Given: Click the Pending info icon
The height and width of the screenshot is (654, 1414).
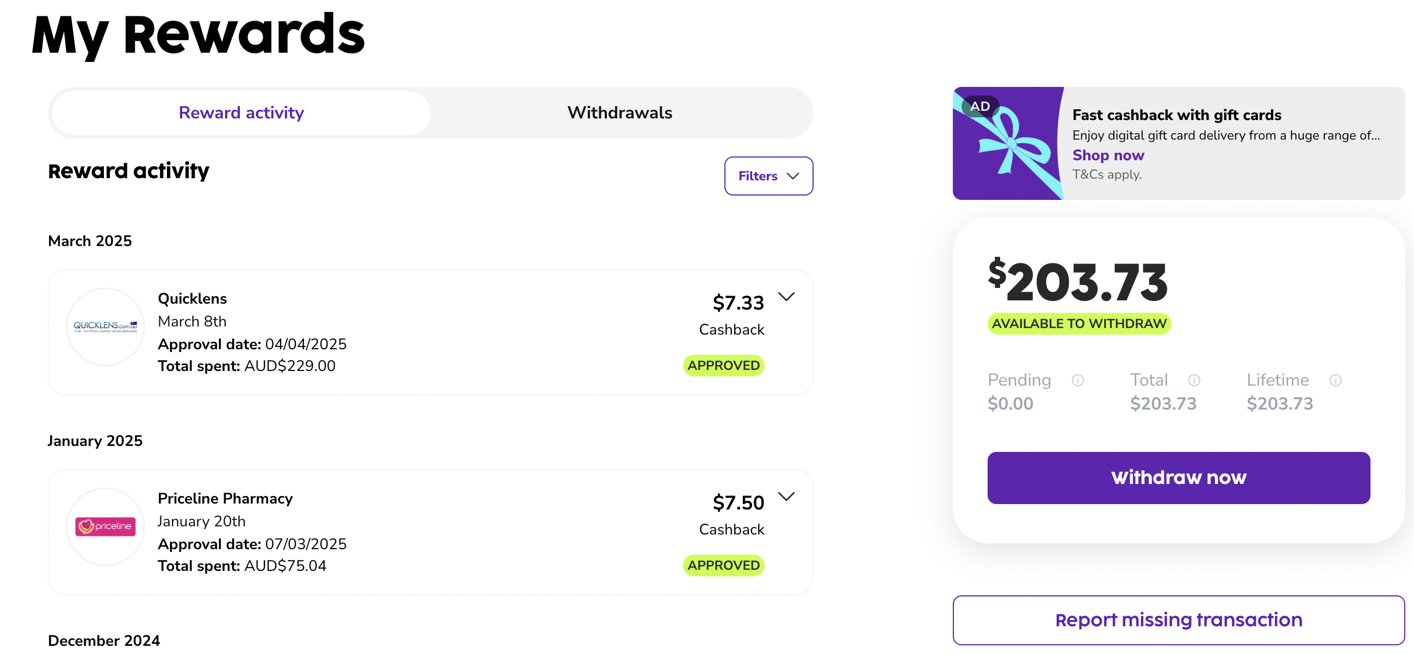Looking at the screenshot, I should click(x=1077, y=380).
